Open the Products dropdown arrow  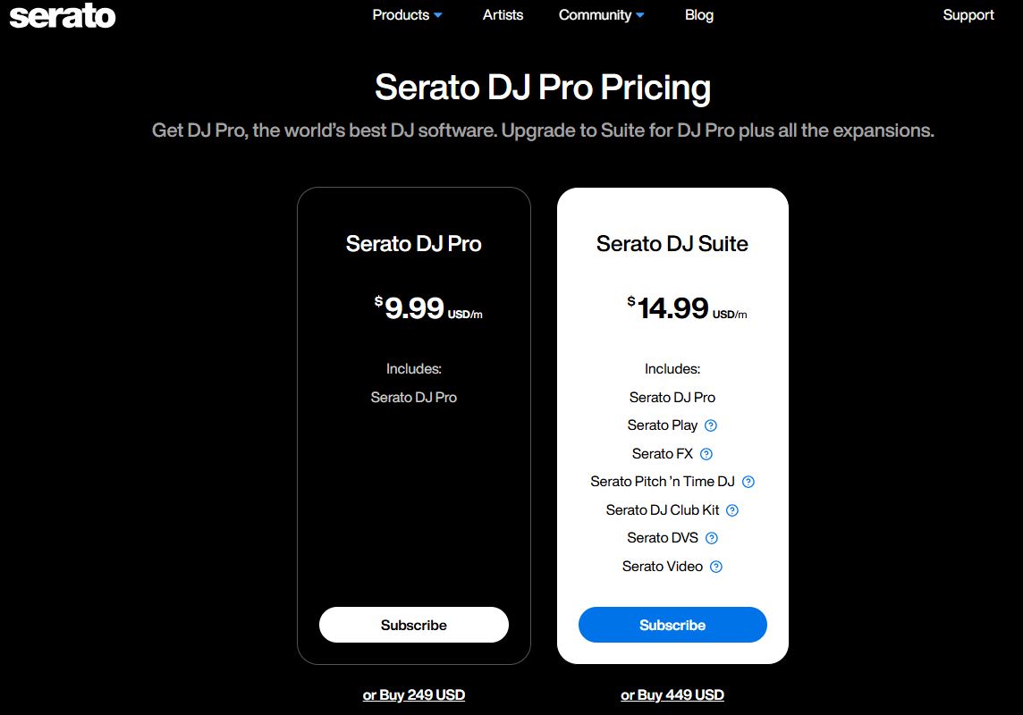point(437,15)
